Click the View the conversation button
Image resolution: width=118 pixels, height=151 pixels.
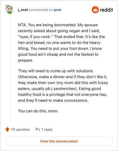coord(59,141)
